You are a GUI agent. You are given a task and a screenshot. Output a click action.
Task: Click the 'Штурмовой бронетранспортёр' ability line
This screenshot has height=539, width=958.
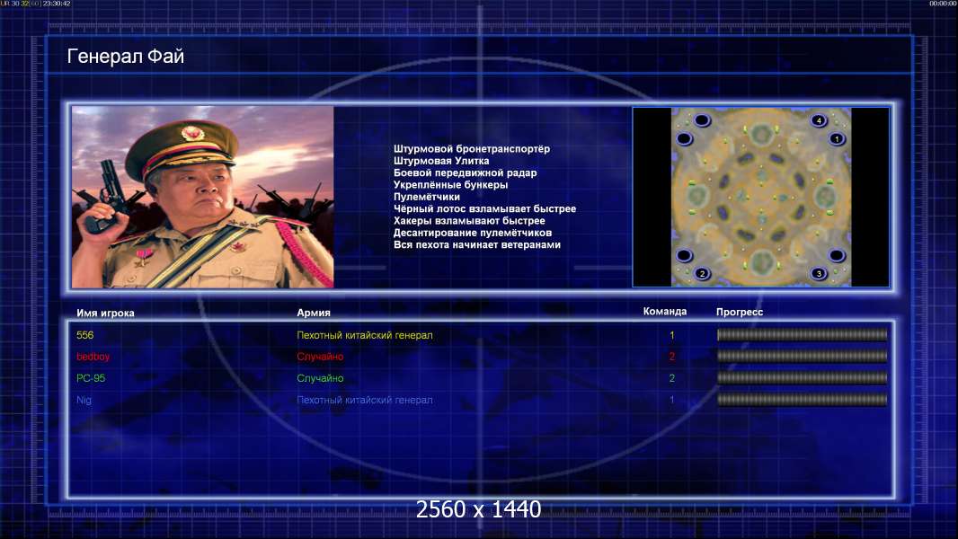[472, 149]
